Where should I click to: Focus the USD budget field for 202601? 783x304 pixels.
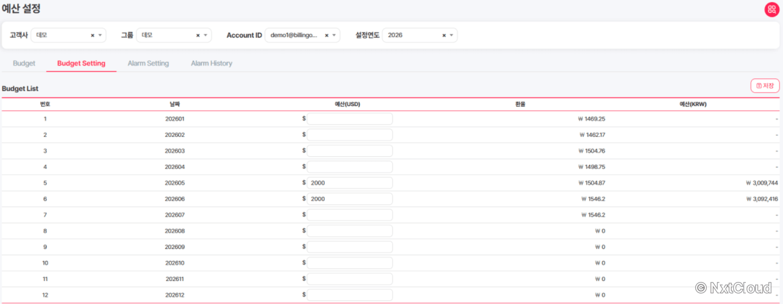click(349, 118)
